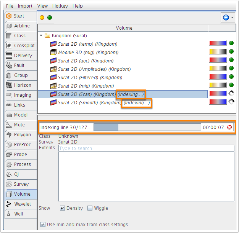Toggle green dot for Surat 2D (temp)
Image resolution: width=239 pixels, height=233 pixels.
231,43
